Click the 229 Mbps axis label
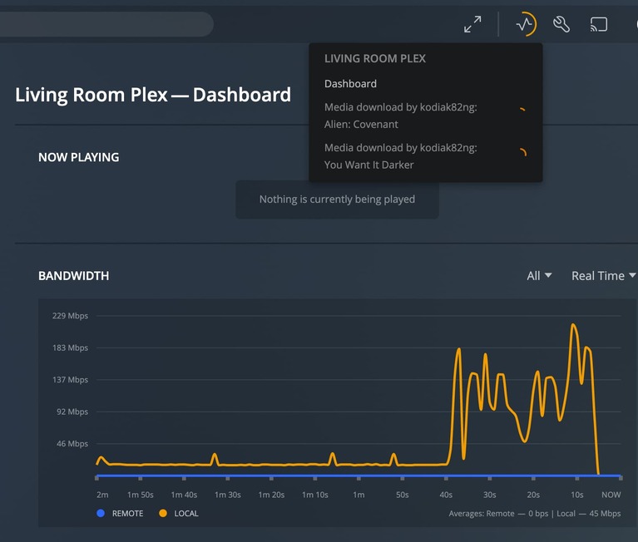 (x=70, y=316)
